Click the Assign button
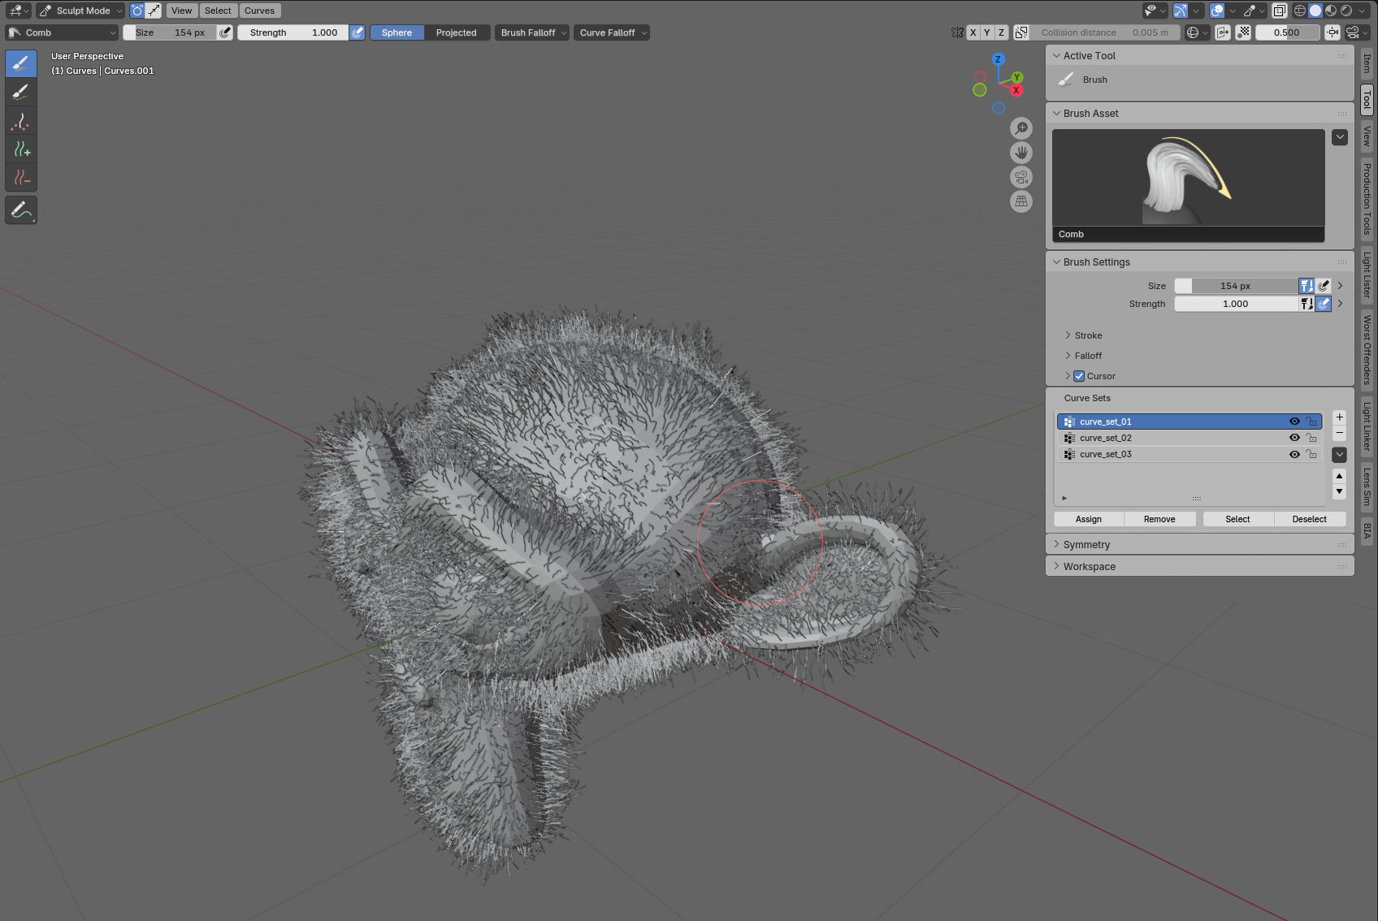Viewport: 1378px width, 921px height. (1089, 519)
